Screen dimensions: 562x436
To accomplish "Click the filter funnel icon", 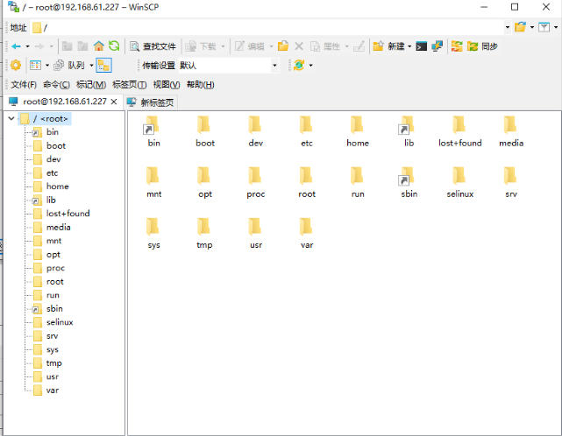I will click(x=544, y=27).
